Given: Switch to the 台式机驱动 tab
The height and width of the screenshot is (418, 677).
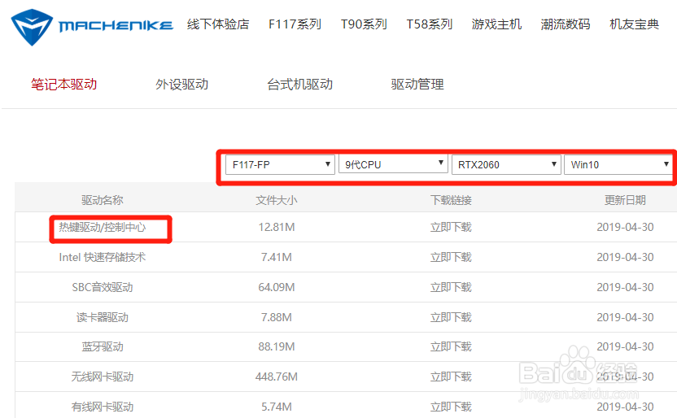Looking at the screenshot, I should pyautogui.click(x=299, y=84).
